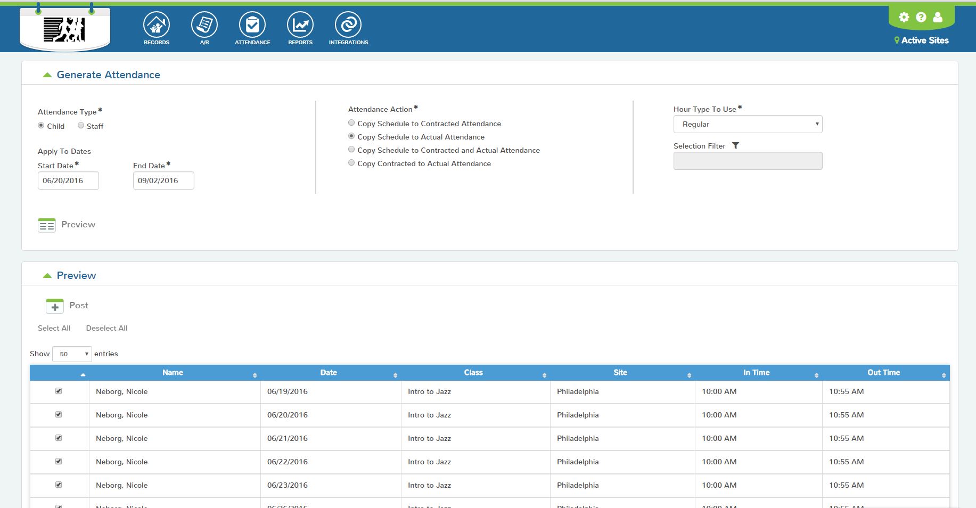Sort table by Site column
The height and width of the screenshot is (508, 976).
[x=622, y=373]
